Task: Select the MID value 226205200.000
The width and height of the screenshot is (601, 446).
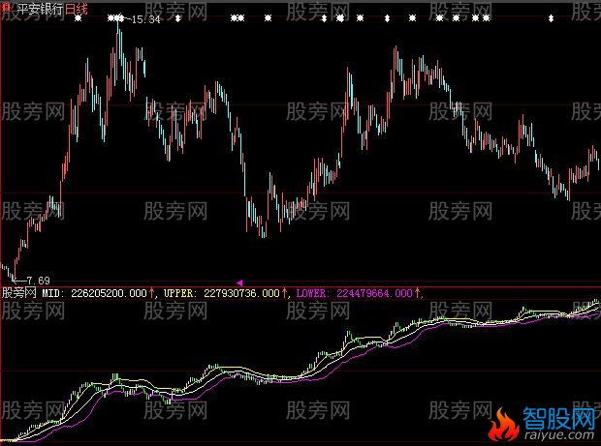Action: [109, 293]
